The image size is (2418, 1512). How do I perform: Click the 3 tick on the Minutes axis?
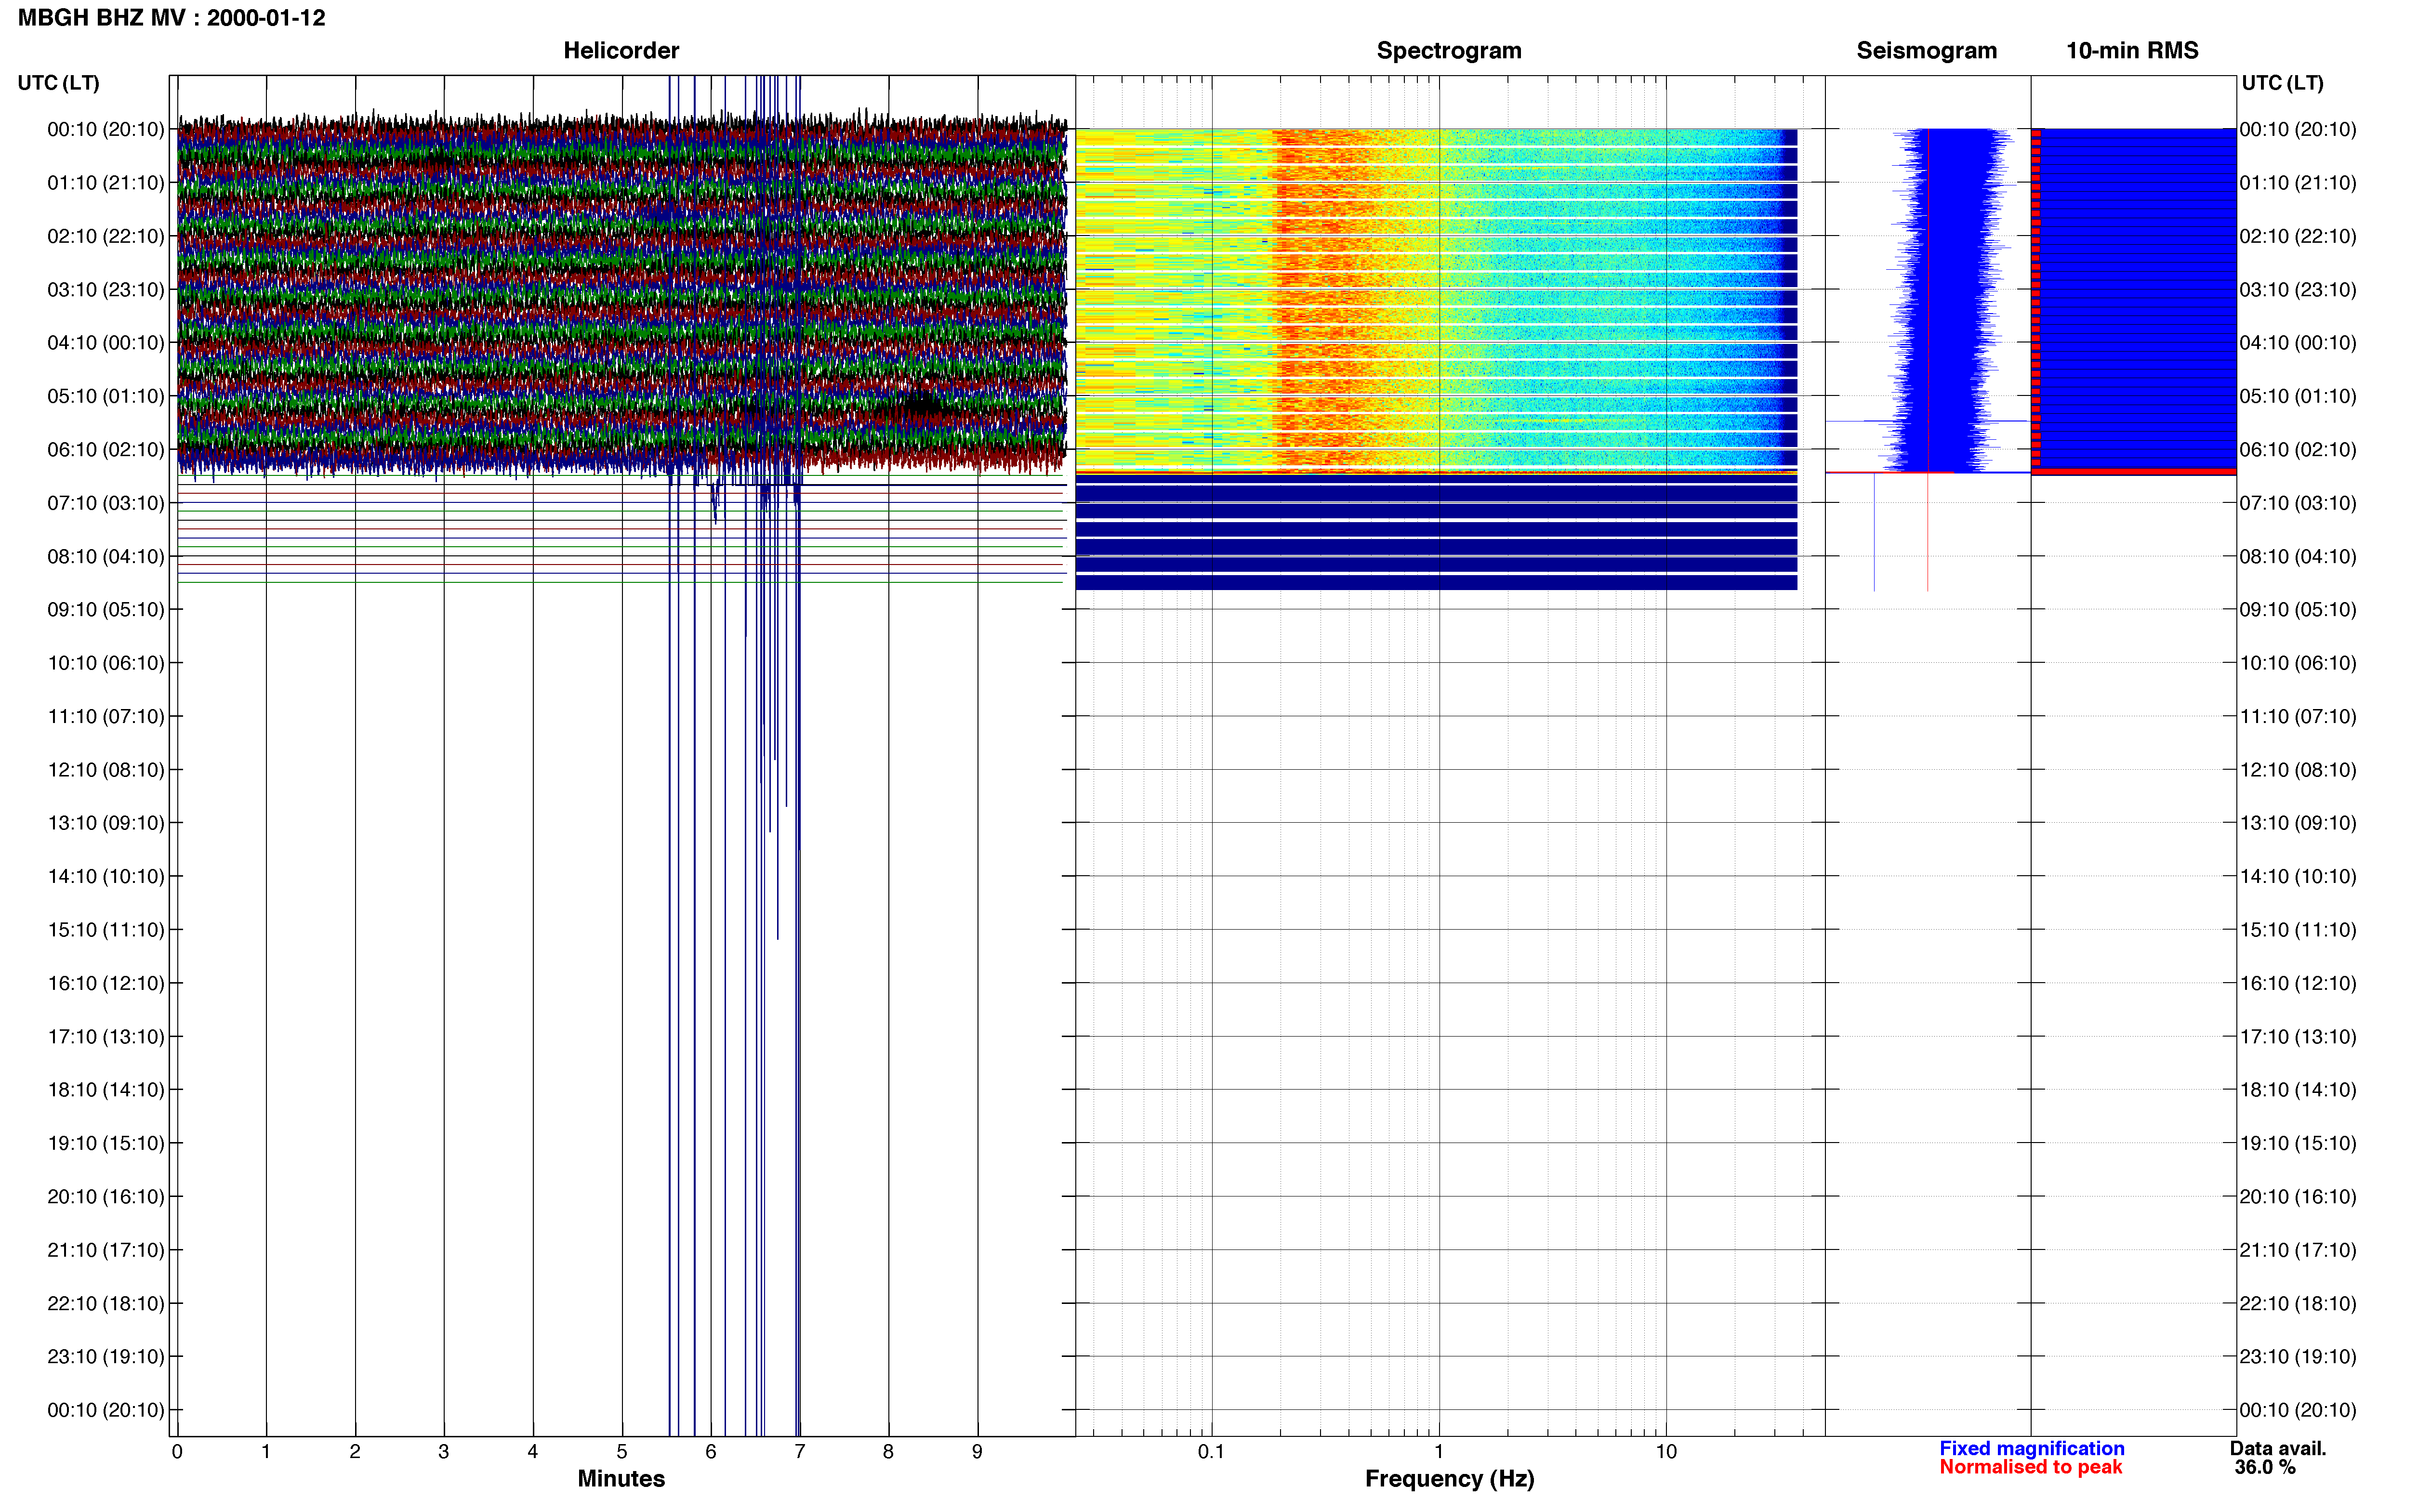(444, 1451)
